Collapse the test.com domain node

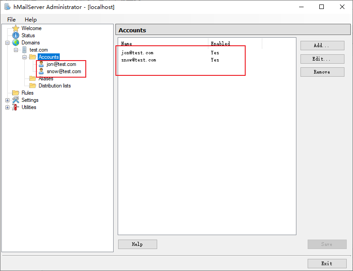coord(16,50)
